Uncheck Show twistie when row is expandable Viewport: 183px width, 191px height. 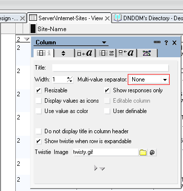tap(38, 141)
